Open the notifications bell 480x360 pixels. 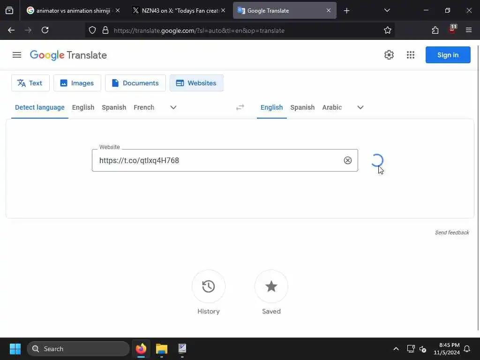click(x=467, y=349)
